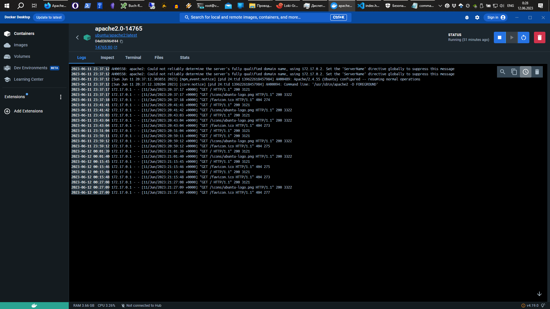Search the logs with the magnifier icon

pos(503,72)
